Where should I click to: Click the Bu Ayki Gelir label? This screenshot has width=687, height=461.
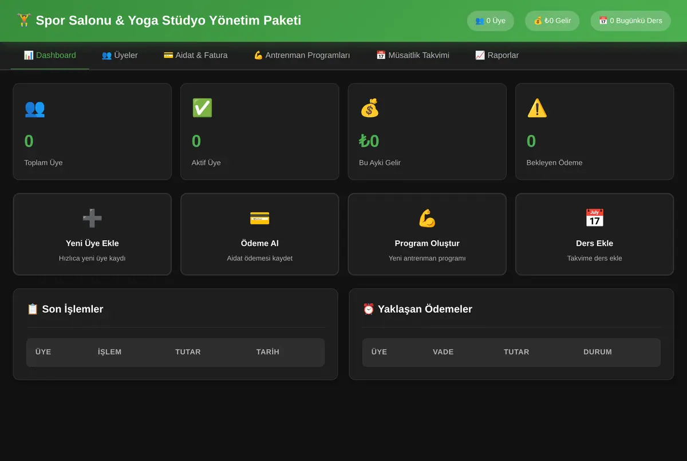[x=380, y=162]
